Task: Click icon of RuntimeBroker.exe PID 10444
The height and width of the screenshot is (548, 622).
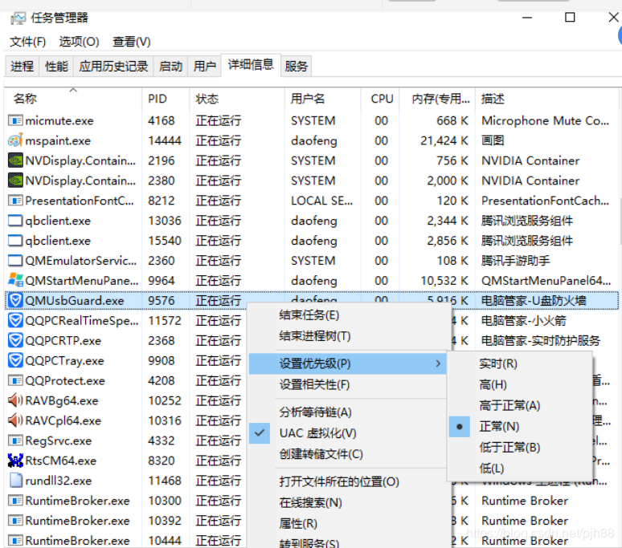Action: point(15,540)
